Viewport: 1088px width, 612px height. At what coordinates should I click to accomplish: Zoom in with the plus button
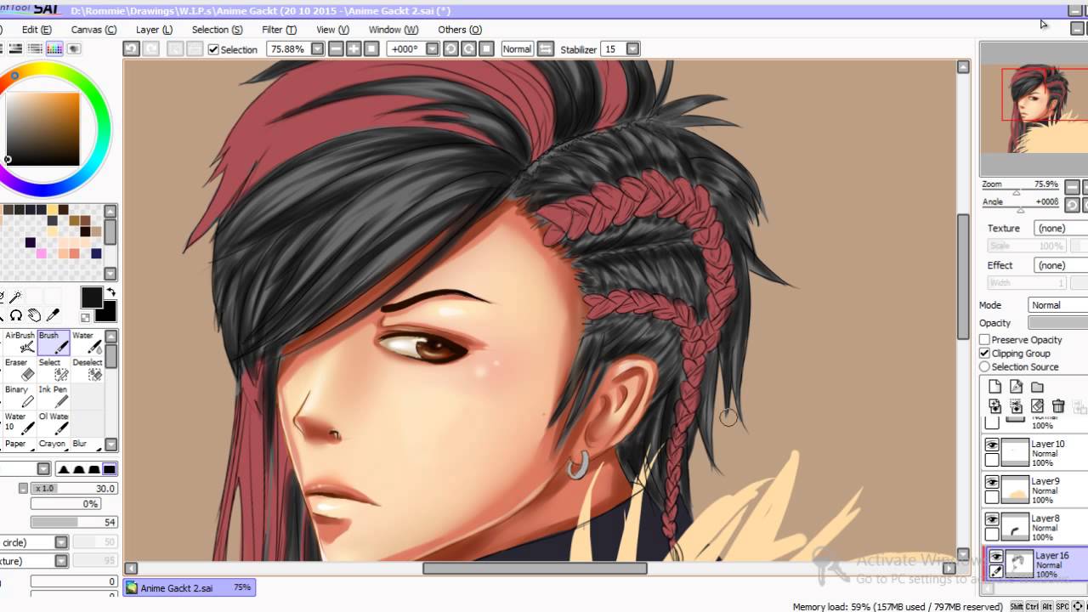[354, 49]
